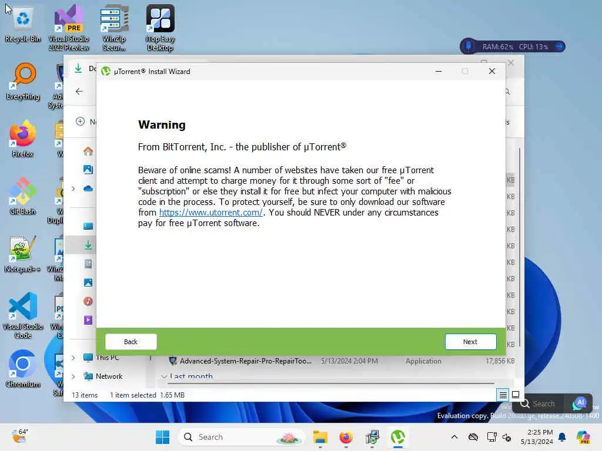The height and width of the screenshot is (451, 602).
Task: Switch Explorer to large icons view
Action: point(516,395)
